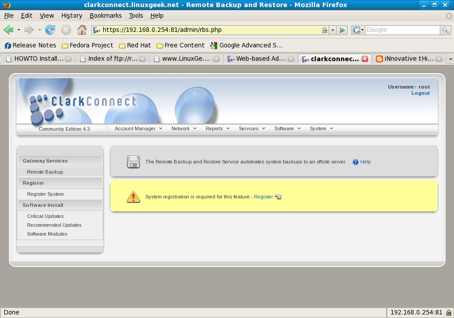
Task: Close the Web-based Ad tab
Action: point(291,59)
